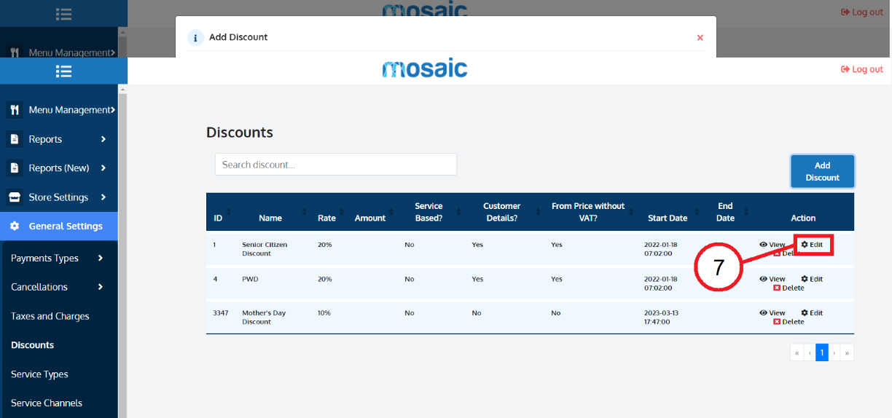View the Senior Citizen Discount entry
Viewport: 892px width, 418px height.
(772, 245)
